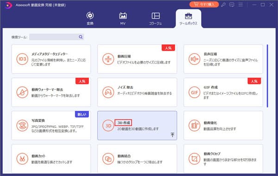Click the JPG/JPEG PNG WEBP description text
This screenshot has width=278, height=176.
(x=57, y=129)
